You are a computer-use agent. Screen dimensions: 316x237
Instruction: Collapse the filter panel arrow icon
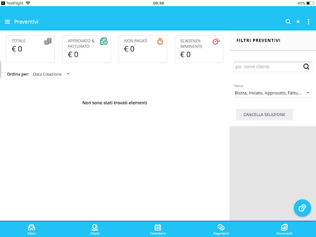297,22
